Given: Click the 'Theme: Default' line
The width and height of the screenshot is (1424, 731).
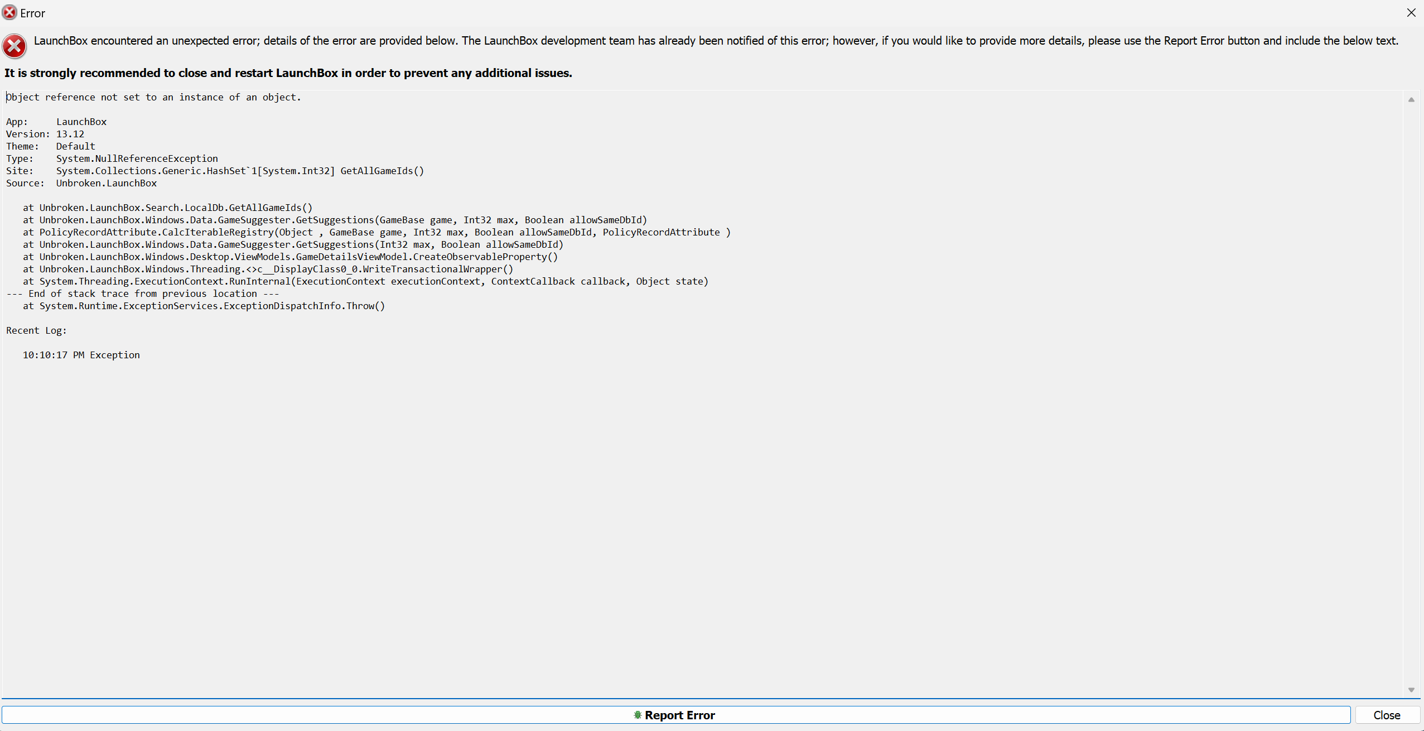Looking at the screenshot, I should 51,146.
